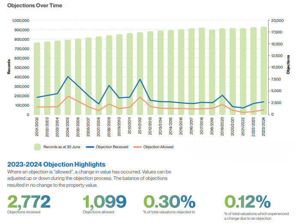Screen dimensions: 299x224
Task: Click the 20,000 right axis label
Action: tap(278, 20)
